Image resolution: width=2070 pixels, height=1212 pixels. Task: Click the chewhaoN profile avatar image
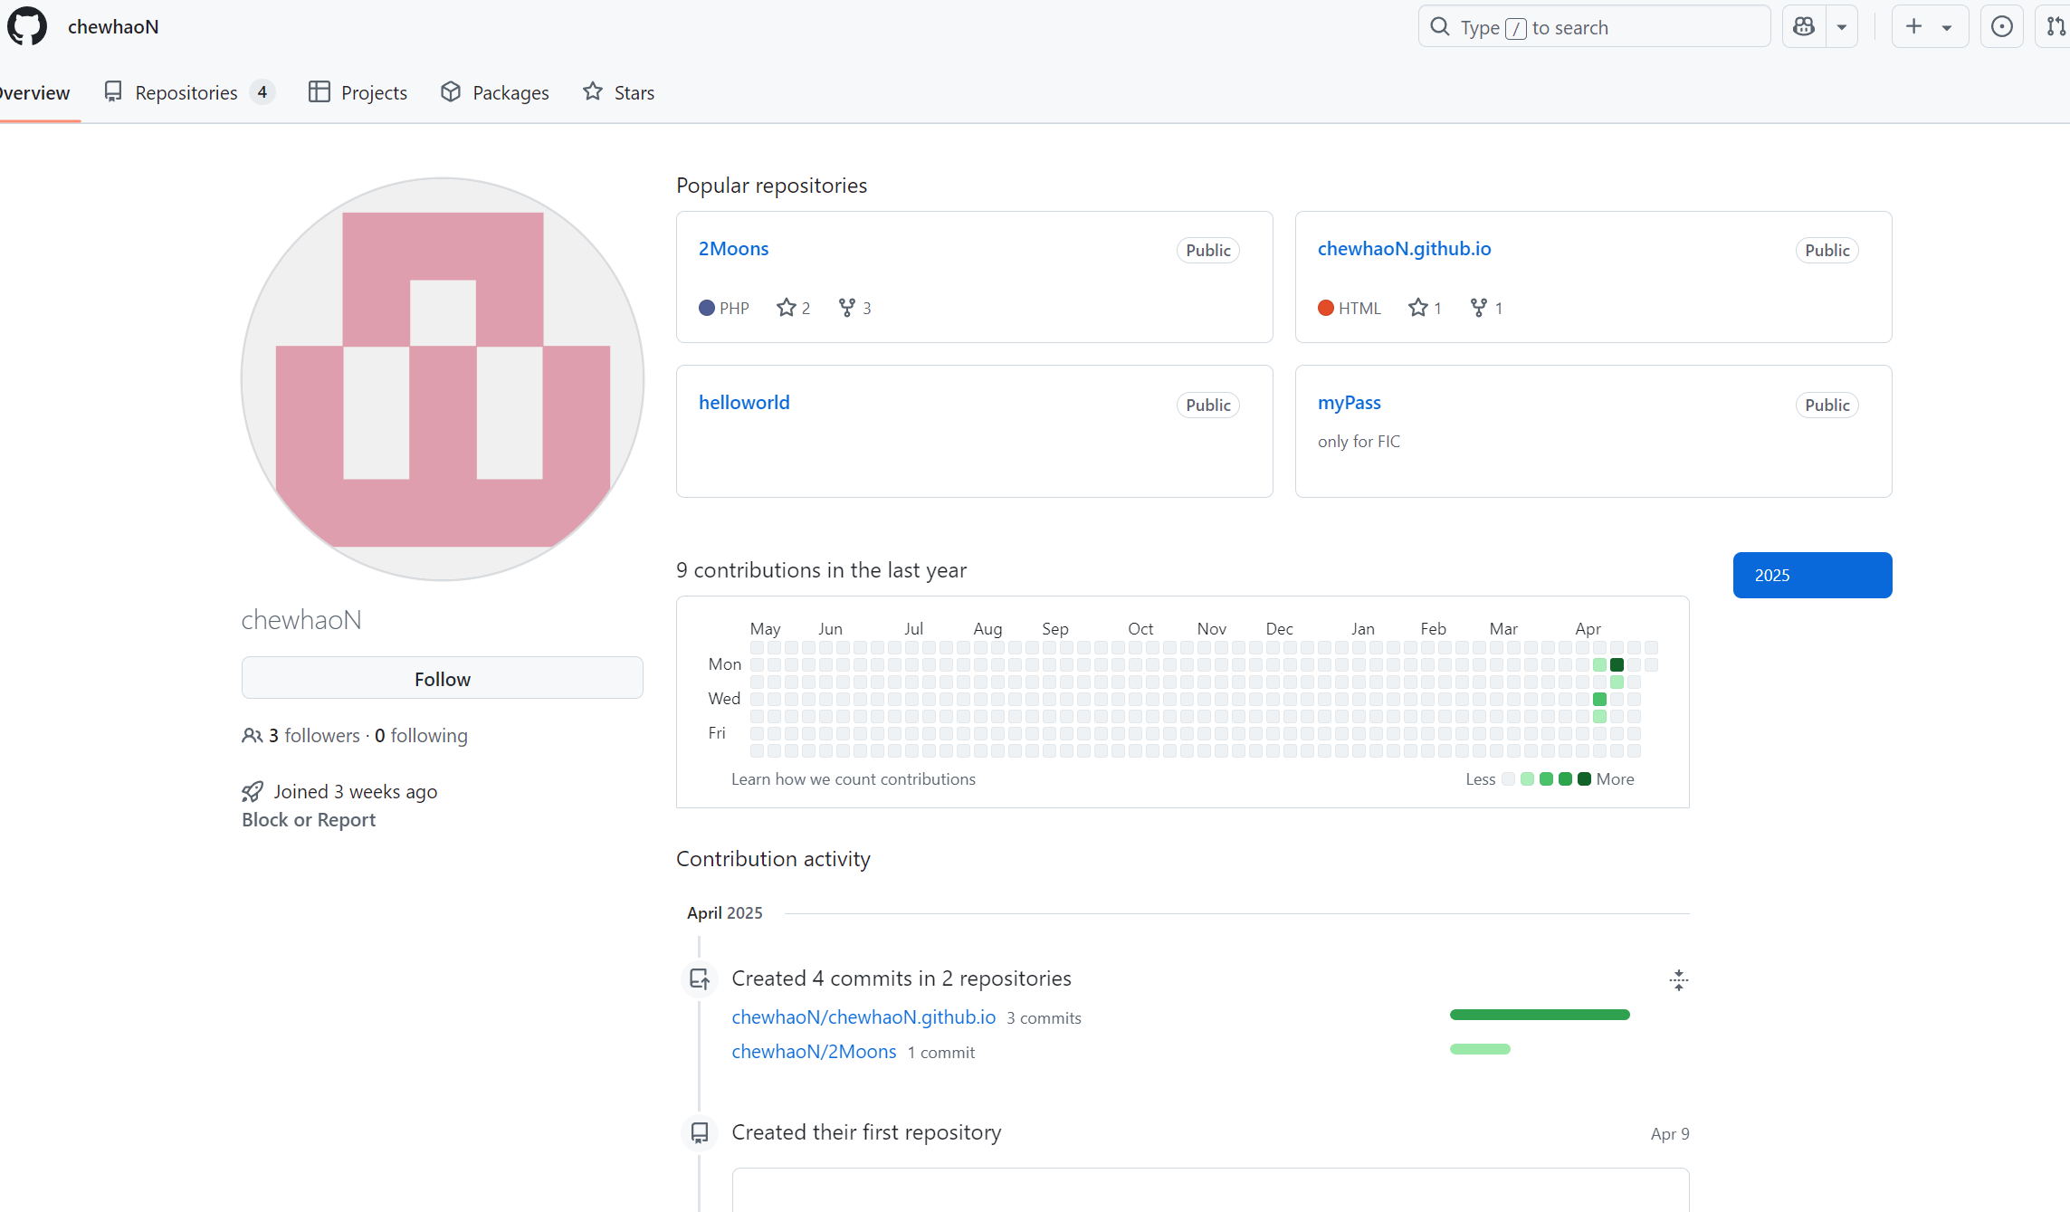(x=443, y=378)
